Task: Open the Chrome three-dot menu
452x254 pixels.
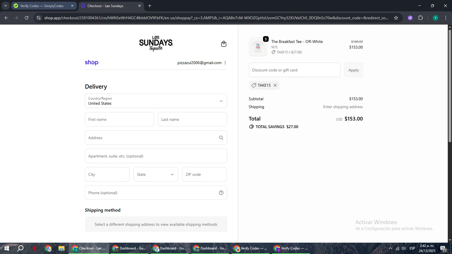Action: pos(446,18)
